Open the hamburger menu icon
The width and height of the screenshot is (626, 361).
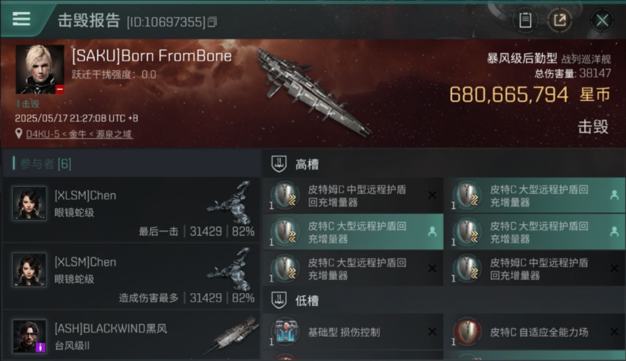pos(21,19)
